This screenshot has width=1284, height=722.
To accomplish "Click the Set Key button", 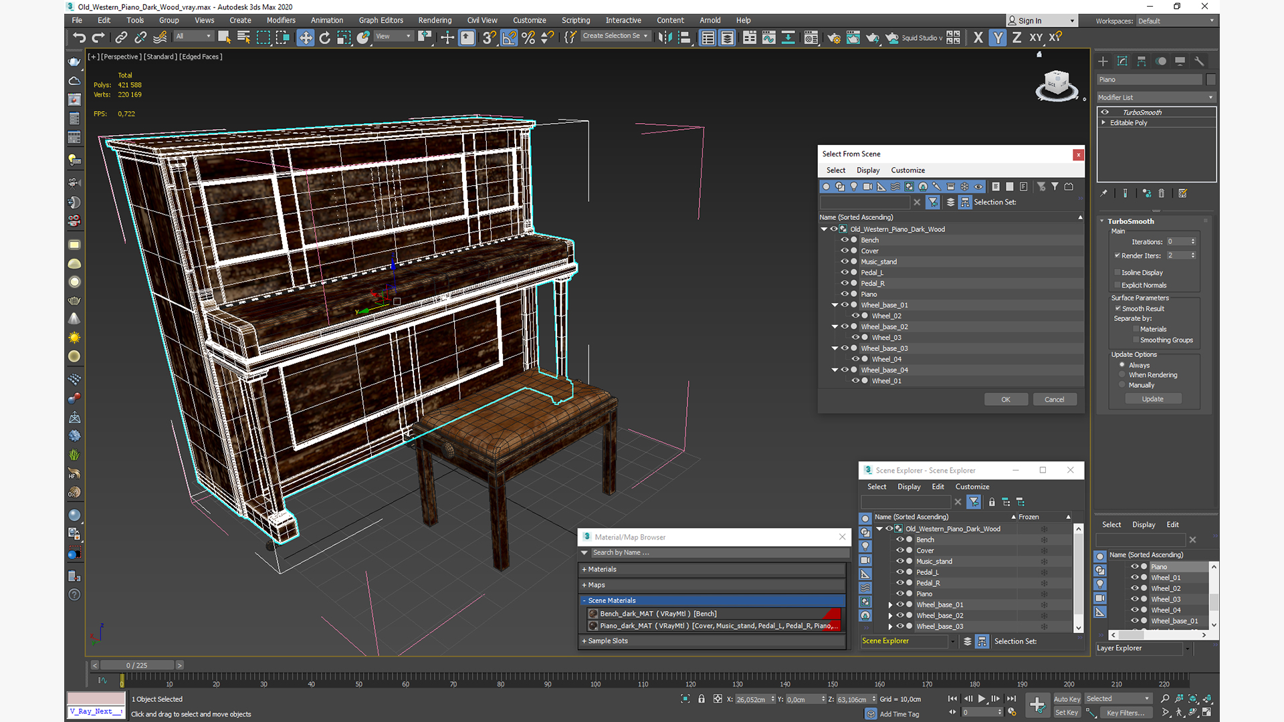I will coord(1067,713).
